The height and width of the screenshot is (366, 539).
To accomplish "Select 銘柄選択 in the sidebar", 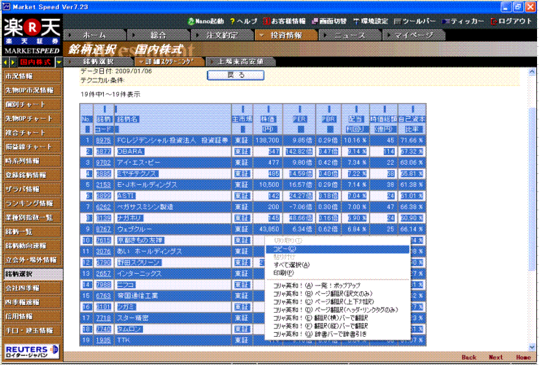I will [x=32, y=274].
